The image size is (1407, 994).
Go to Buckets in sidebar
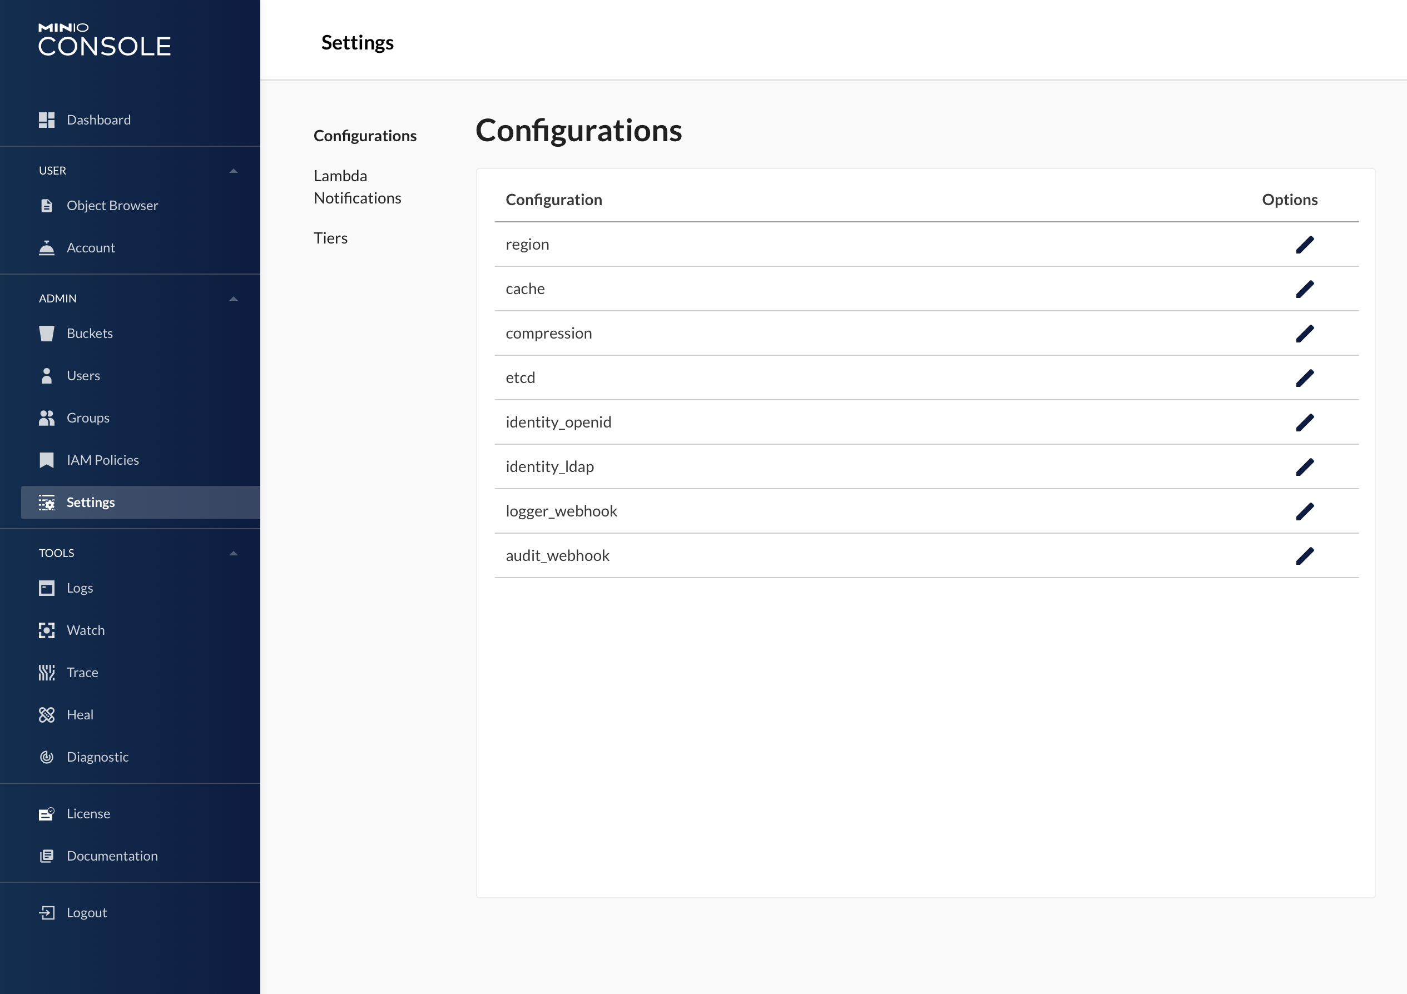(x=90, y=333)
